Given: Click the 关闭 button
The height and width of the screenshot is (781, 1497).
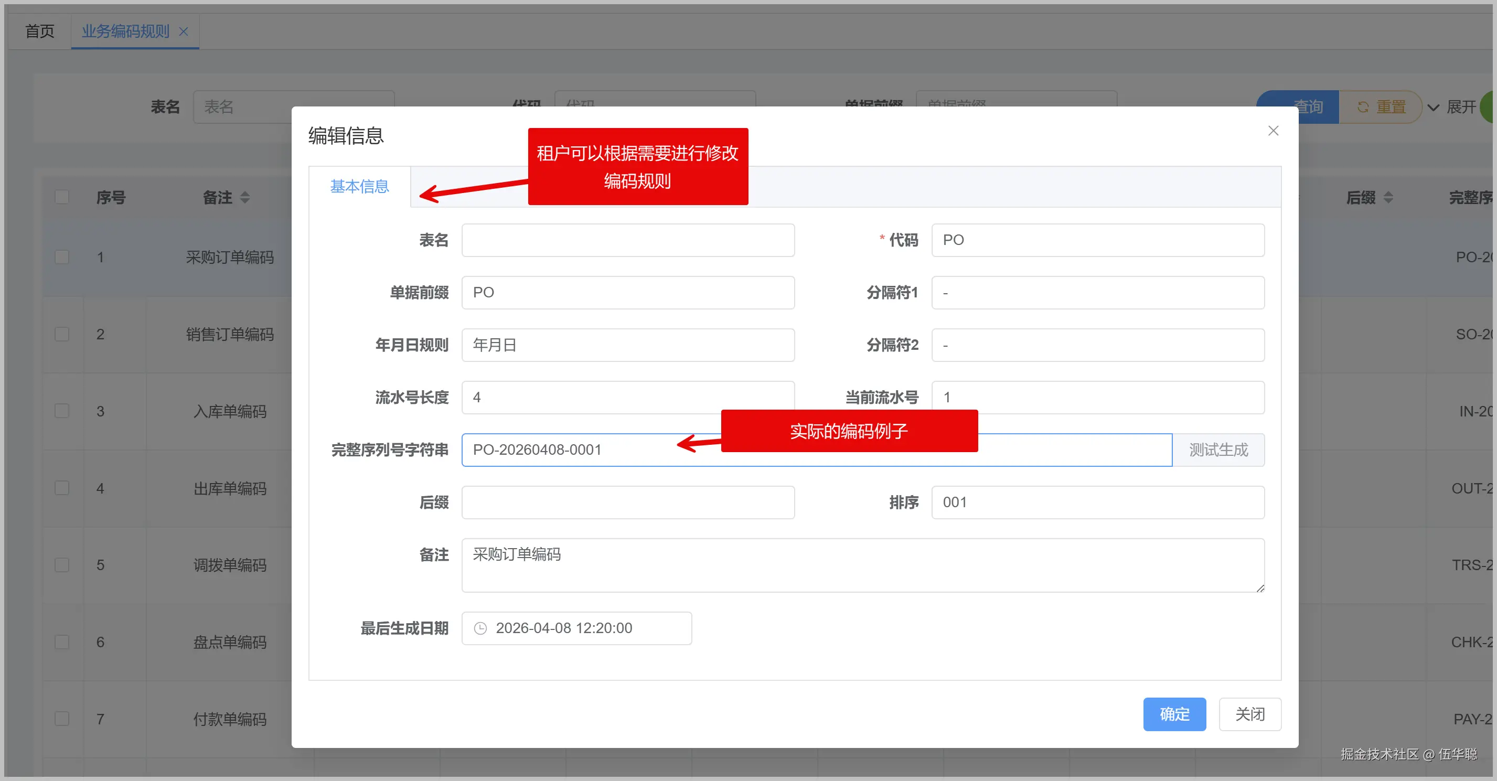Looking at the screenshot, I should 1250,714.
